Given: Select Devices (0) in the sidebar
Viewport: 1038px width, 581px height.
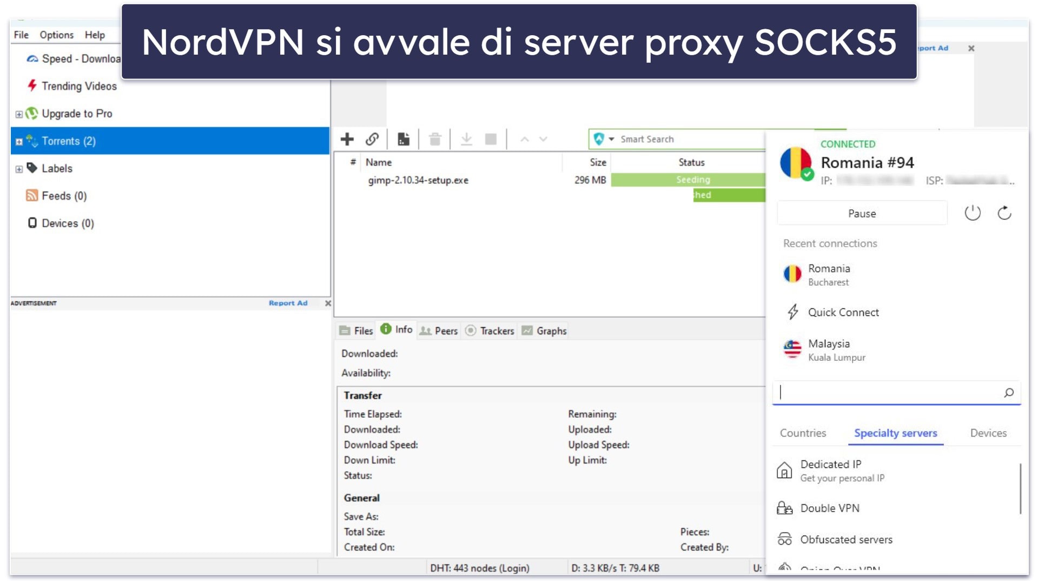Looking at the screenshot, I should (68, 223).
